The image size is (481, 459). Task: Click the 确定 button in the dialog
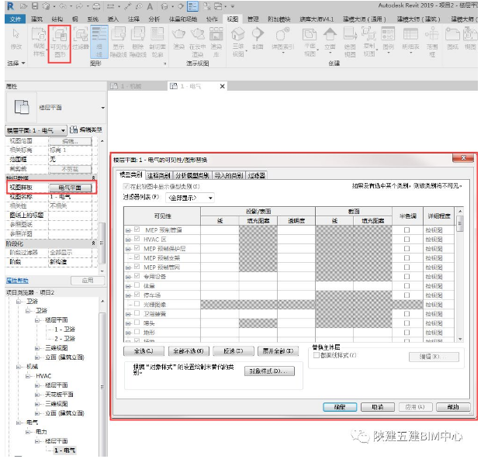[339, 406]
